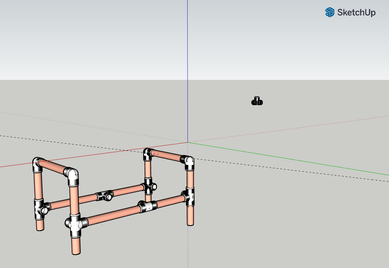
Task: Select the bottom leg of the front-right post
Action: (x=191, y=216)
